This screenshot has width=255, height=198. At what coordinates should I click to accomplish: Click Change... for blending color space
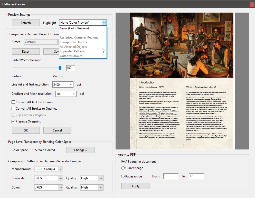pyautogui.click(x=80, y=150)
